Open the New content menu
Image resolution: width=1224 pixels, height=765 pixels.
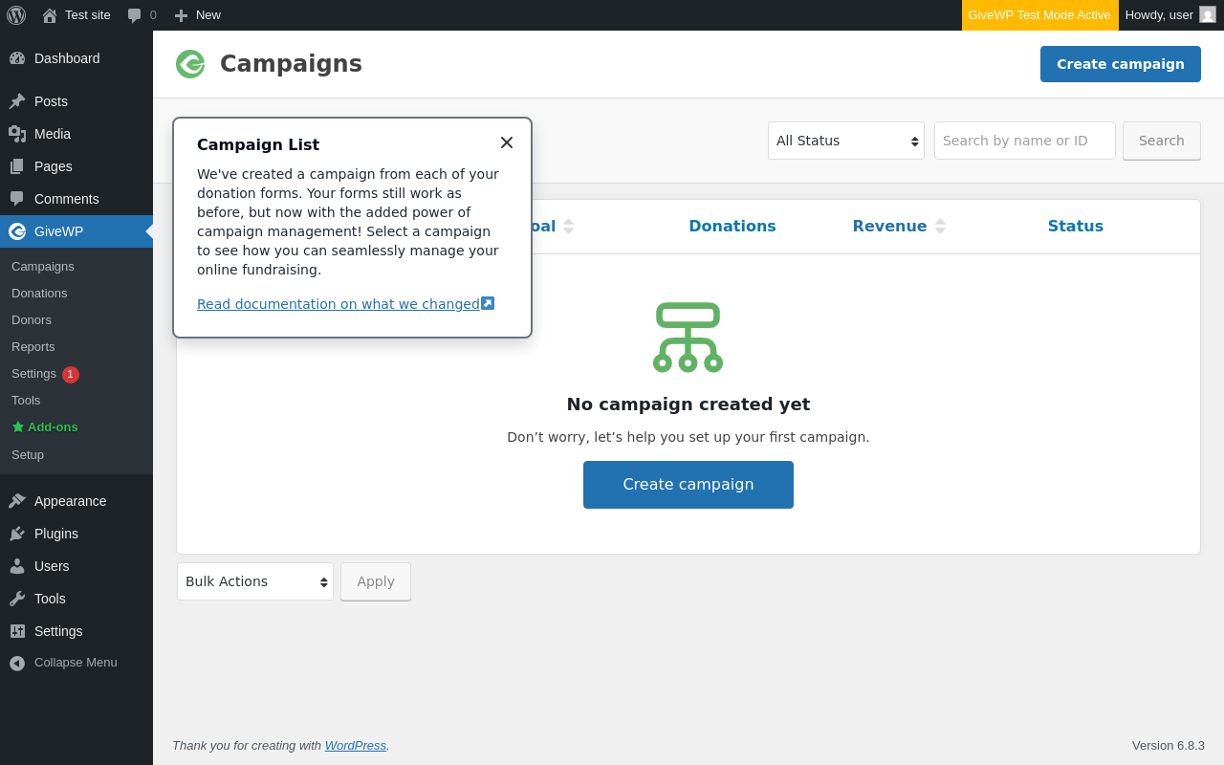click(x=197, y=15)
